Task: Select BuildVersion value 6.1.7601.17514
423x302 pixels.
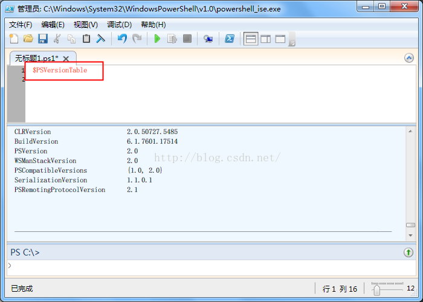Action: 152,141
